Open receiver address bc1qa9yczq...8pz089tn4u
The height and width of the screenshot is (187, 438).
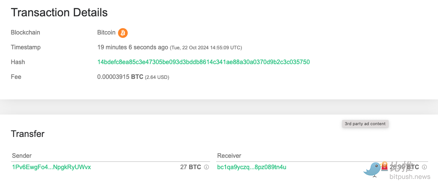pos(251,167)
